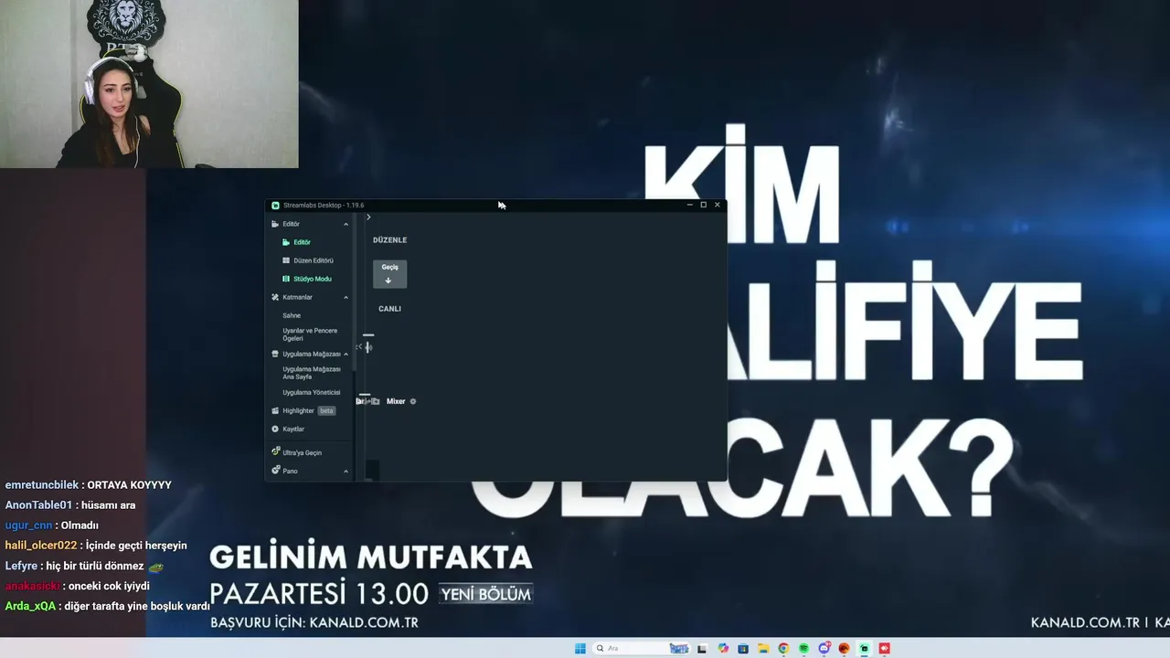Click the Streamlabs logo in the title bar
Image resolution: width=1170 pixels, height=658 pixels.
275,206
